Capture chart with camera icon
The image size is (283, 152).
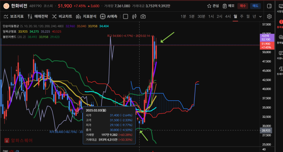[143, 16]
